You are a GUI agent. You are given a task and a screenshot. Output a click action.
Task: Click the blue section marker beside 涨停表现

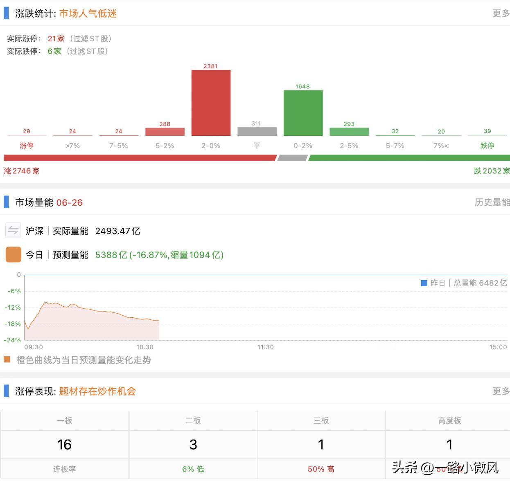pos(6,391)
